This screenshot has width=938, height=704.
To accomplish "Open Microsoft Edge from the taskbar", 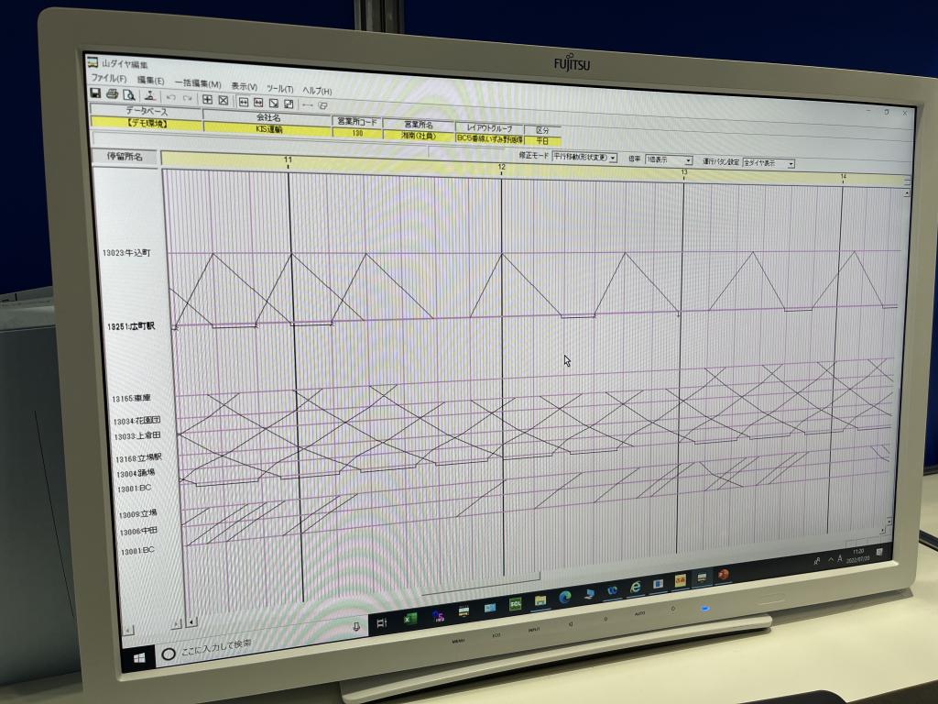I will [x=564, y=597].
